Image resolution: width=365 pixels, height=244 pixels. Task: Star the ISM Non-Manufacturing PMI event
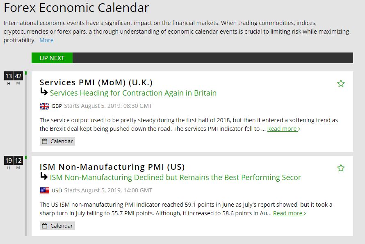[341, 168]
